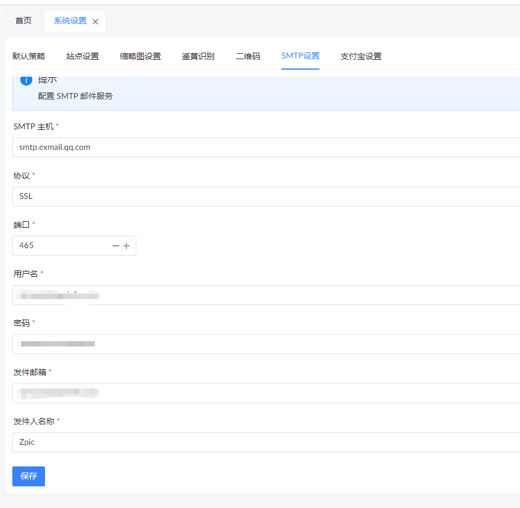
Task: Switch to 缩略图设置 tab
Action: [140, 56]
